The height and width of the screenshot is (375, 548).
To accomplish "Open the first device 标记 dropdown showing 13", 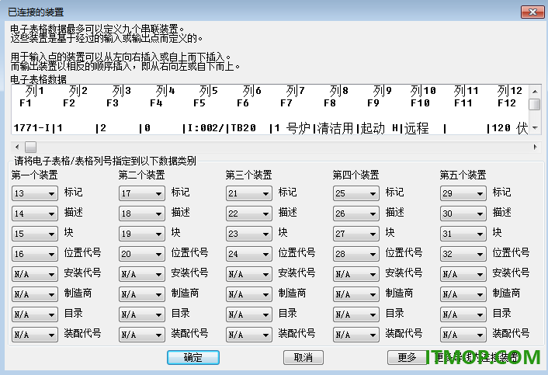I will [x=35, y=193].
